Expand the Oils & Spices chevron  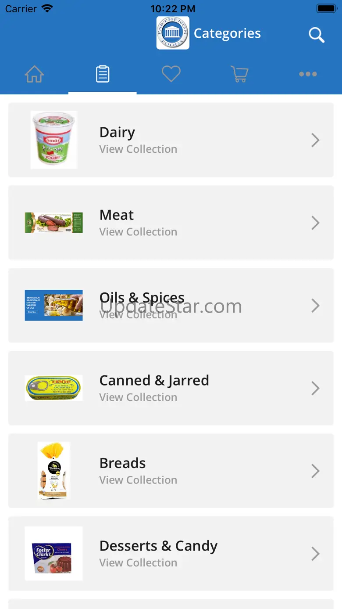point(315,306)
